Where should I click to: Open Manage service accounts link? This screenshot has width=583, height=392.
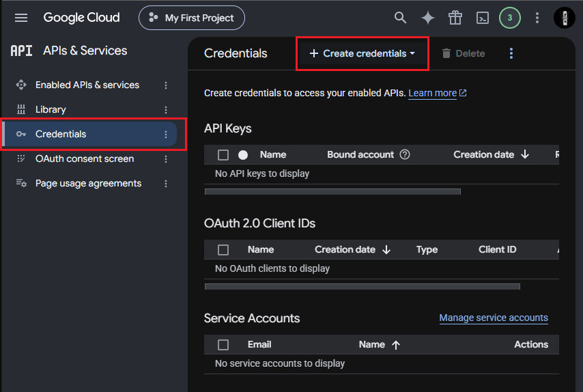tap(494, 318)
